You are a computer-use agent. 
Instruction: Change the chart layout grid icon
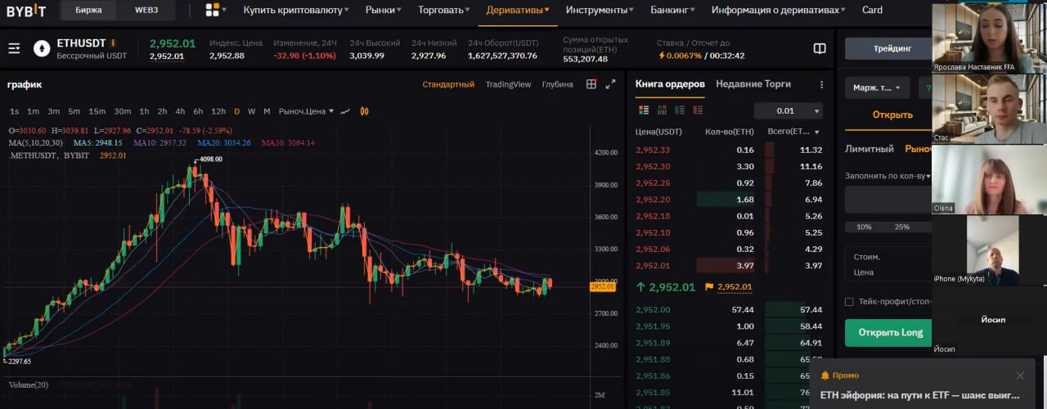(x=591, y=84)
